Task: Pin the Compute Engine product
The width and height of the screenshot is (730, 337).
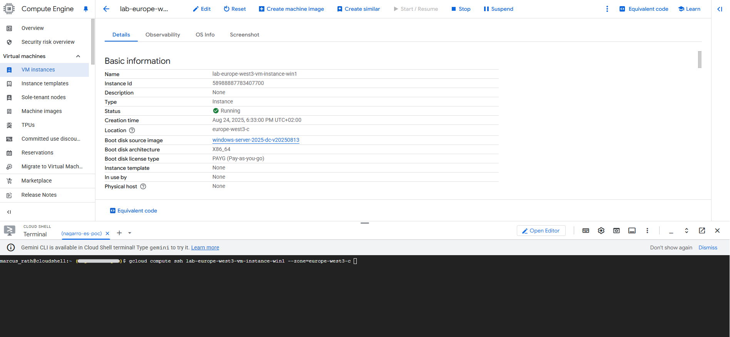Action: tap(85, 9)
